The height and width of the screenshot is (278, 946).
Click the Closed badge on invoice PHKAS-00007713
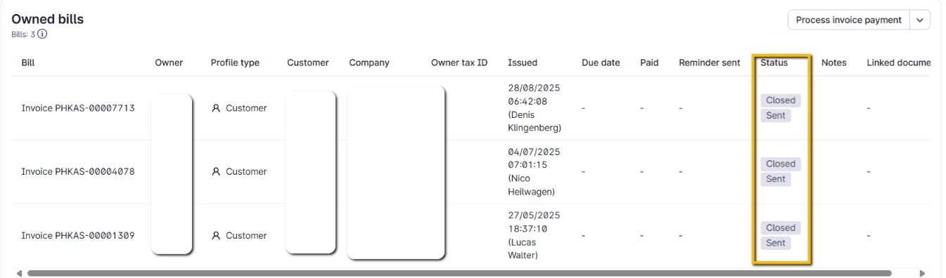(780, 100)
